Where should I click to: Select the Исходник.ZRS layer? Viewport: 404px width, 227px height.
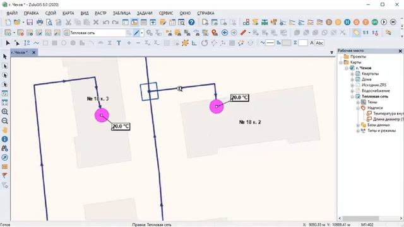[x=374, y=85]
